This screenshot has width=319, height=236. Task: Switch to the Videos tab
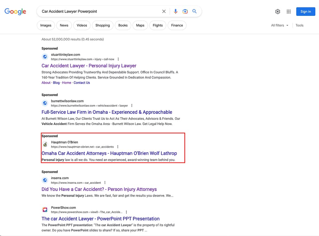pos(82,25)
